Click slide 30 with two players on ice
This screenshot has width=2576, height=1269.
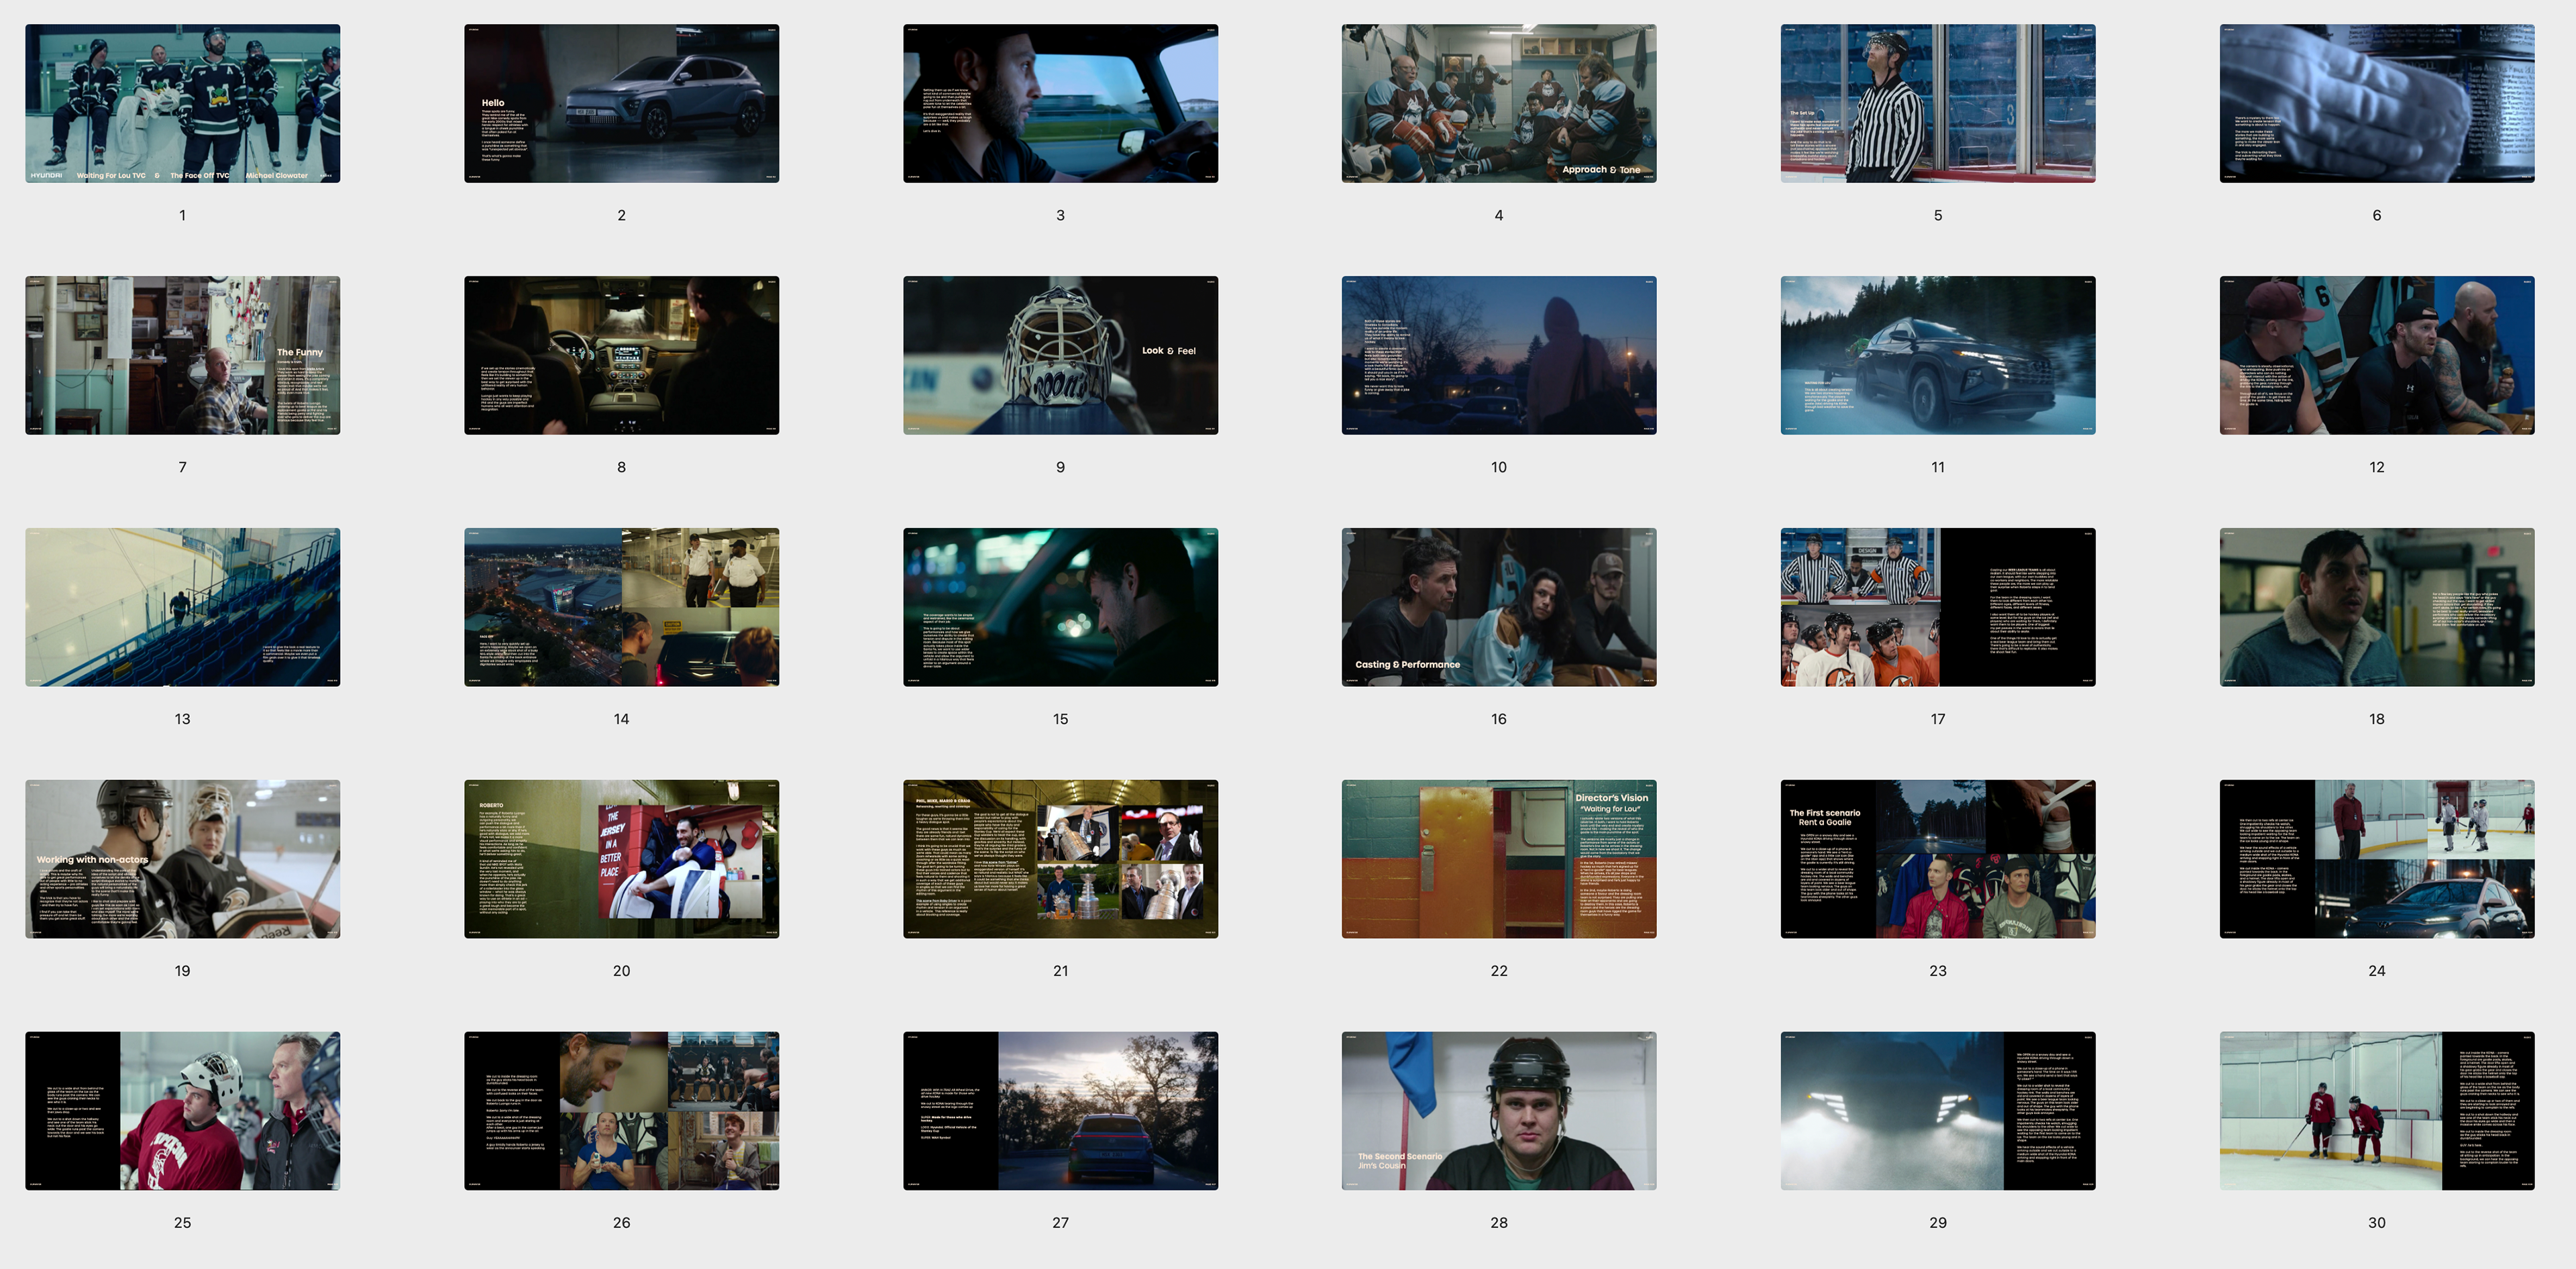pyautogui.click(x=2376, y=1111)
